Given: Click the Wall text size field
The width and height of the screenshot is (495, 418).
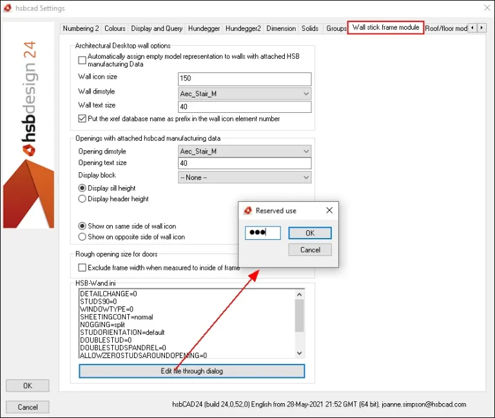Looking at the screenshot, I should (x=245, y=107).
